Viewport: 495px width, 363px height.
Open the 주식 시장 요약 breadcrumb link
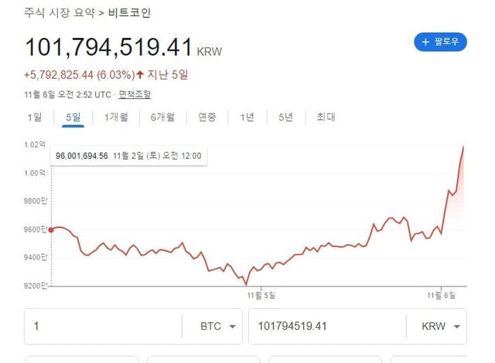click(x=55, y=14)
